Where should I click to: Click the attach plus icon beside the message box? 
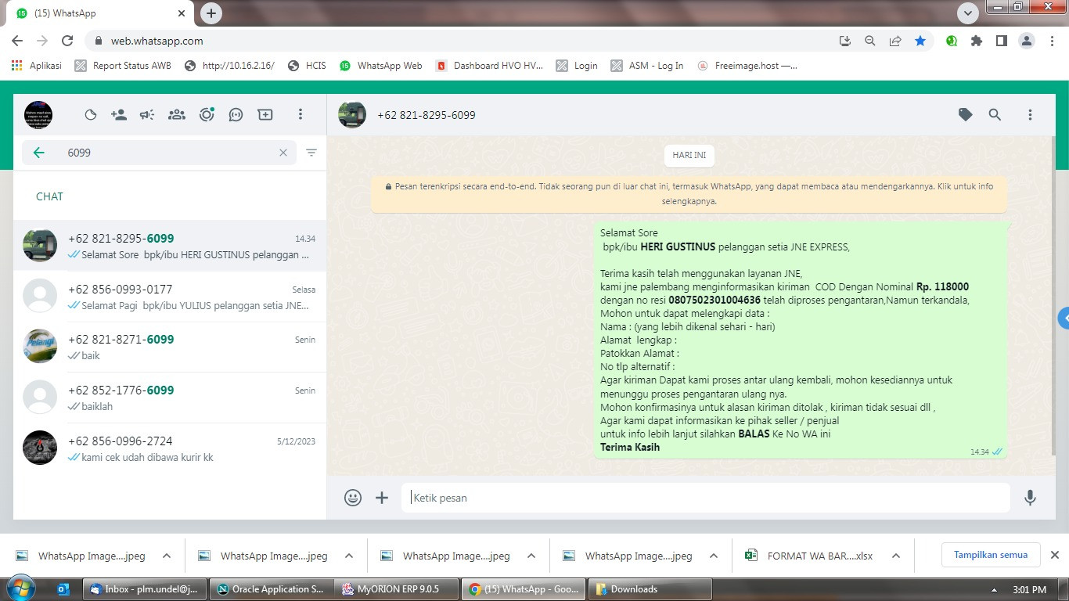point(382,498)
